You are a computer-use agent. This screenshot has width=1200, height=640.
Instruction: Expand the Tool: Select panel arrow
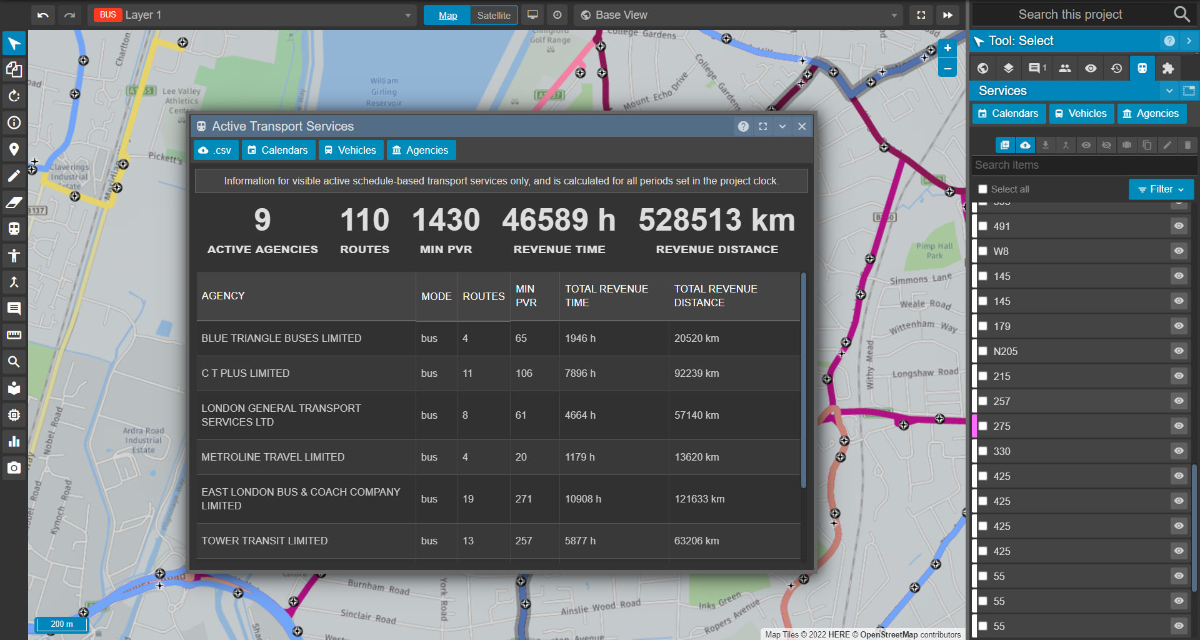tap(1189, 41)
